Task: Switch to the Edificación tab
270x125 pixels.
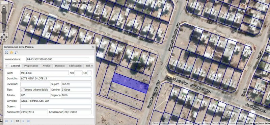Action: (75, 66)
